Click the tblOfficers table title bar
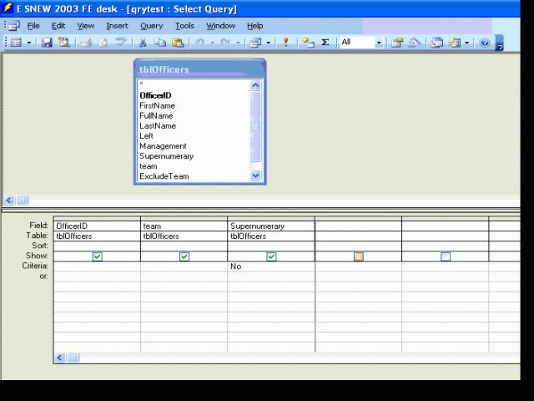The height and width of the screenshot is (401, 534). (x=199, y=69)
